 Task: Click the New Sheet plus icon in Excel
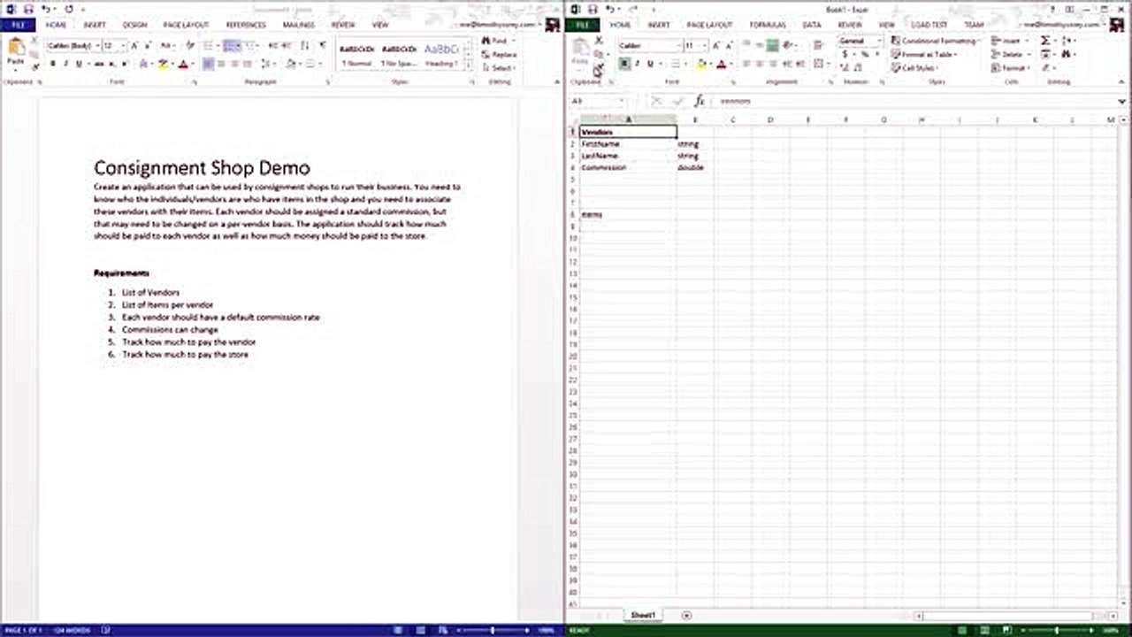(686, 615)
